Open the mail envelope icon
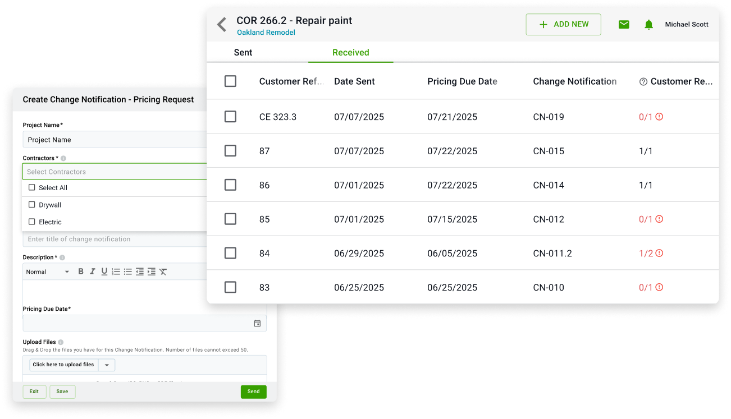The height and width of the screenshot is (419, 731). point(624,25)
